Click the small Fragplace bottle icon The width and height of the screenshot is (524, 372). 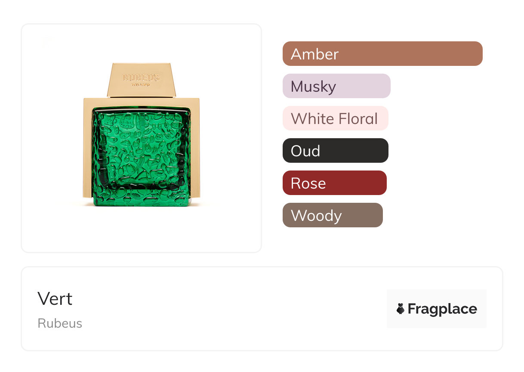pyautogui.click(x=401, y=309)
